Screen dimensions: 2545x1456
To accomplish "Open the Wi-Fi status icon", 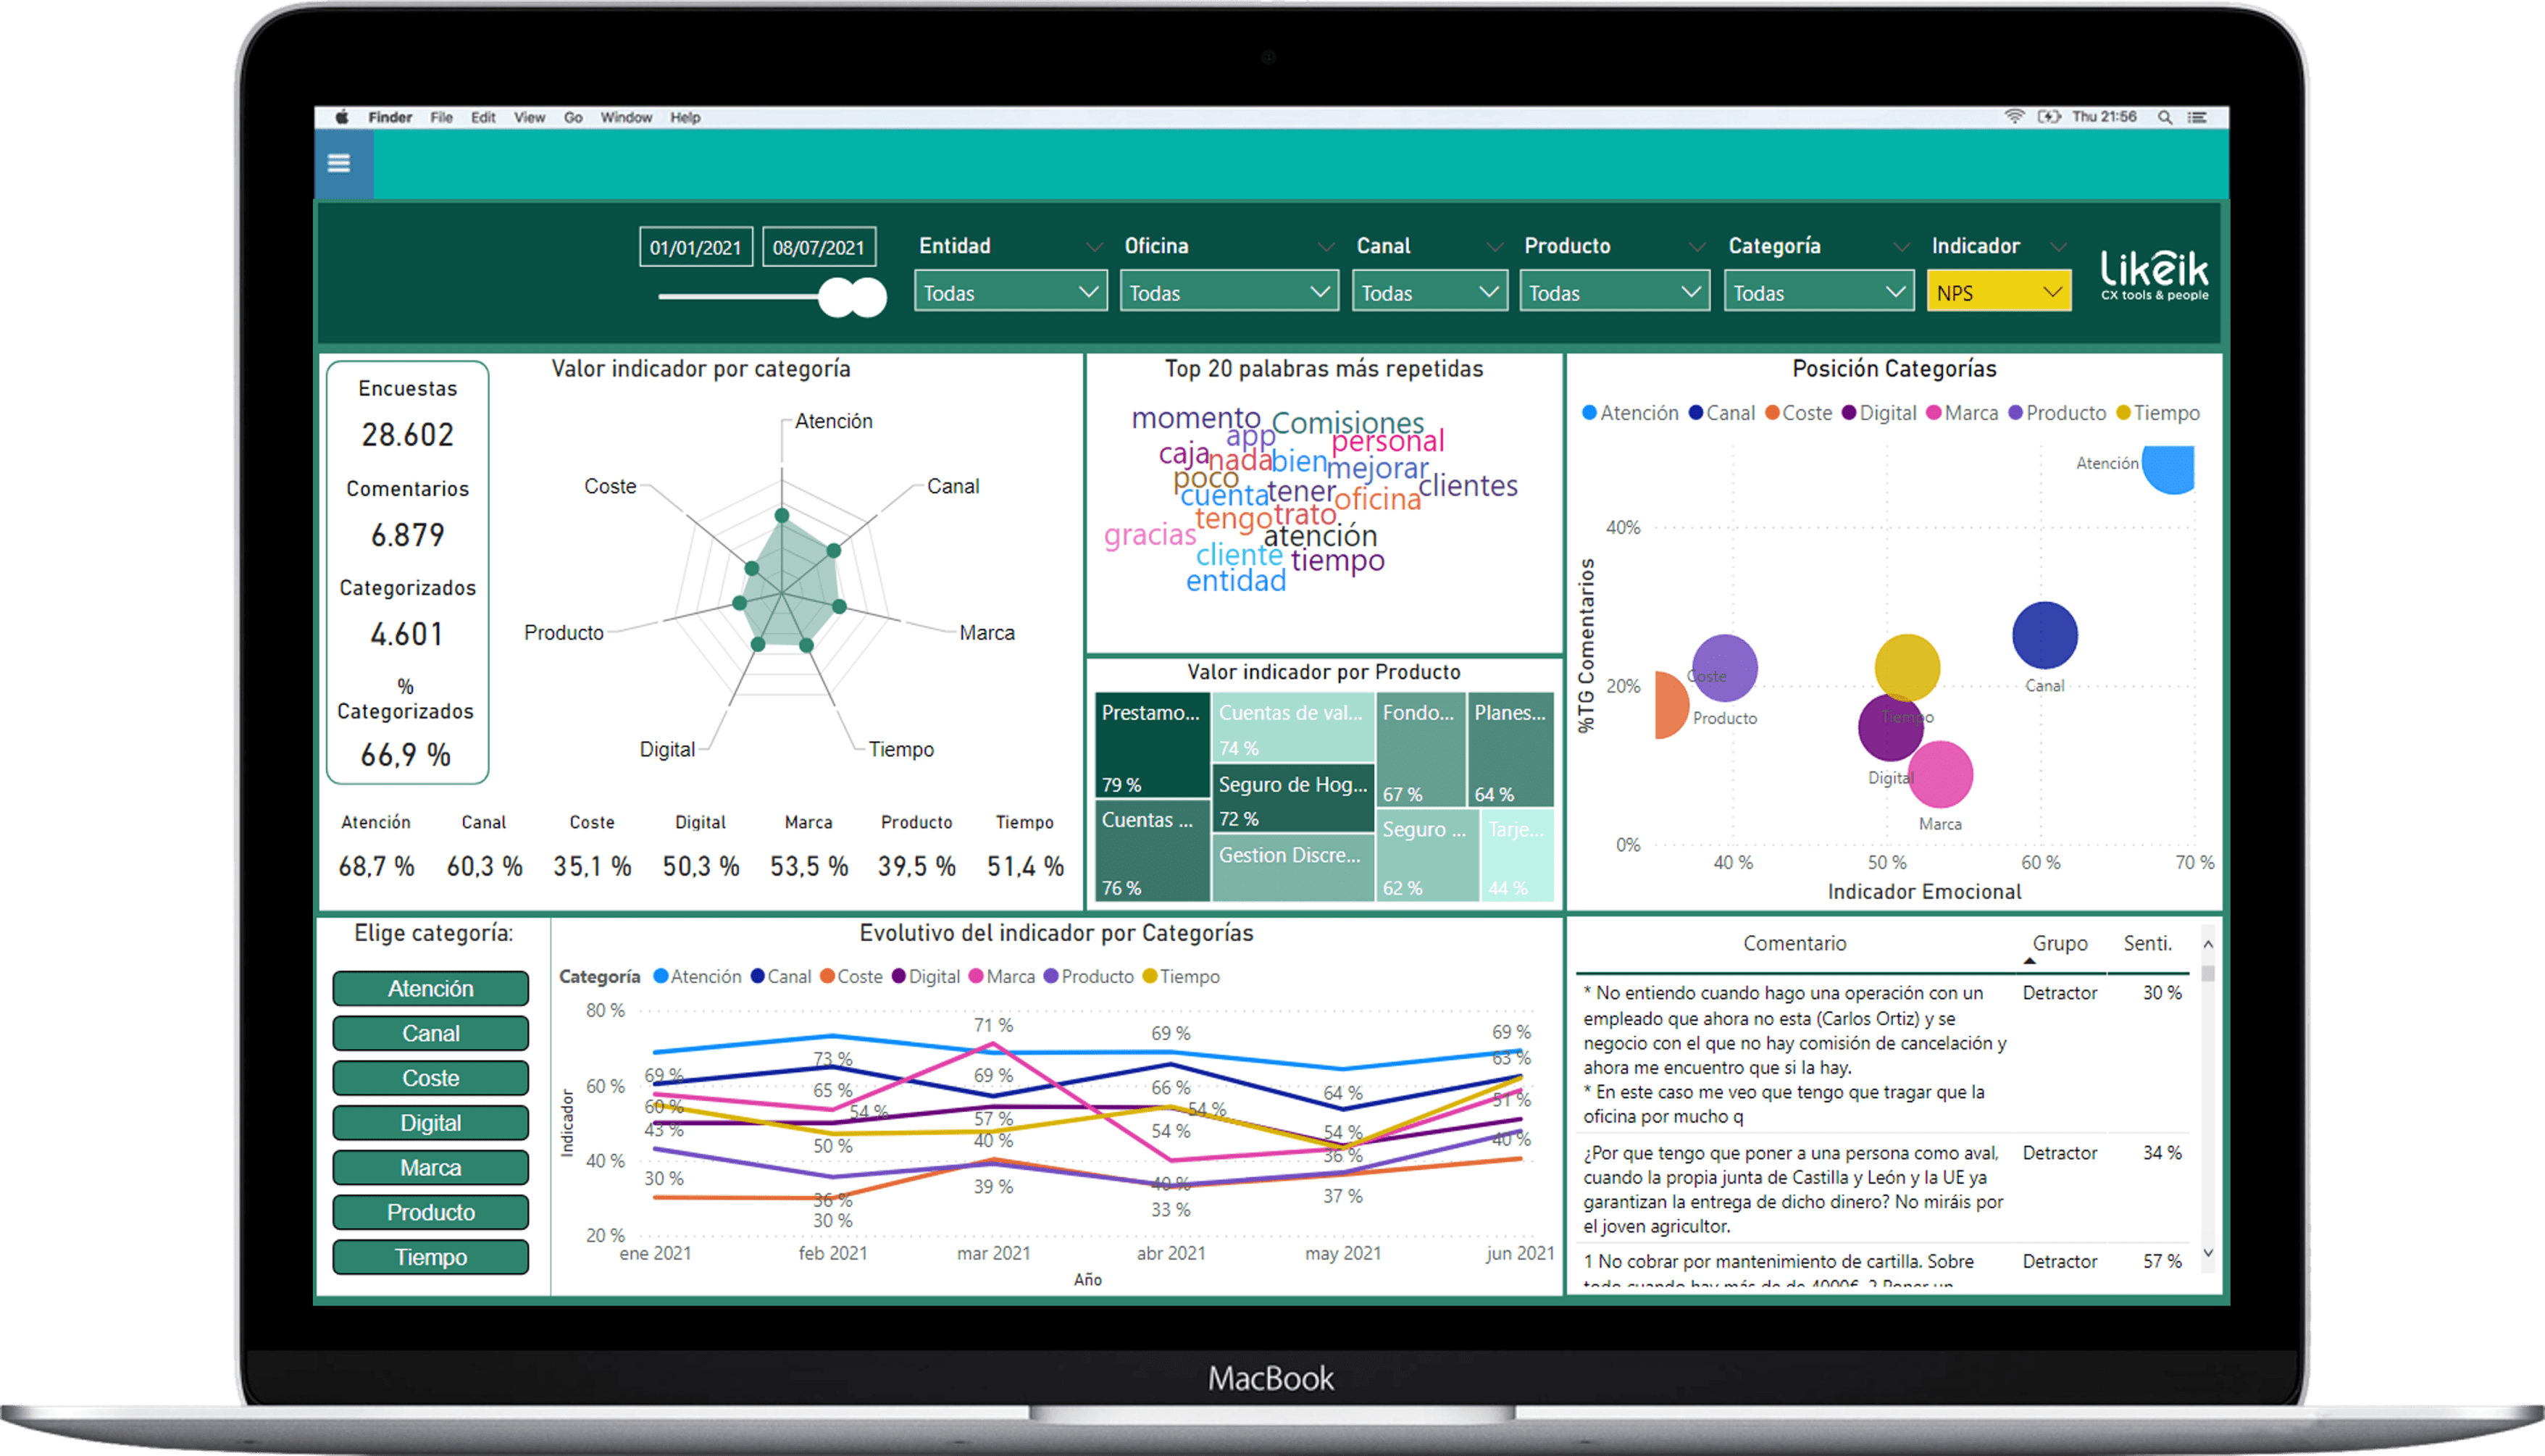I will [x=2013, y=117].
